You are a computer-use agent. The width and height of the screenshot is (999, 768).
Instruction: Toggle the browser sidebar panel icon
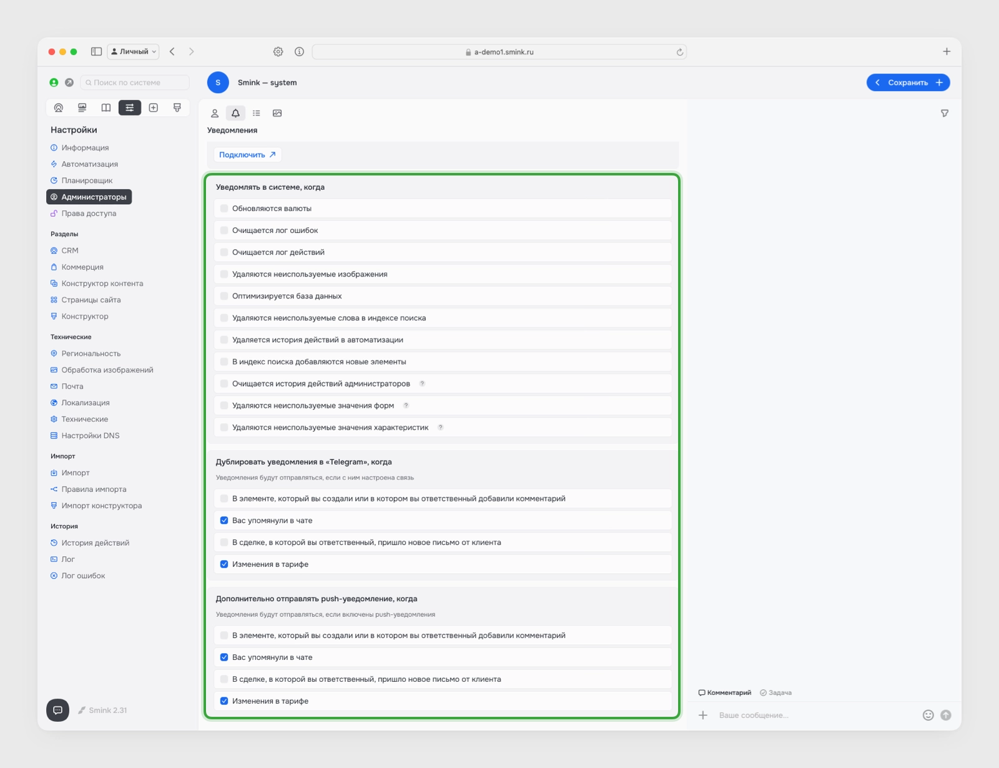[x=96, y=52]
